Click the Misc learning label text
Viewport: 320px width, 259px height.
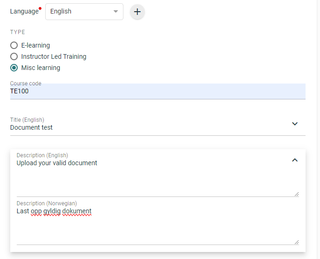41,68
